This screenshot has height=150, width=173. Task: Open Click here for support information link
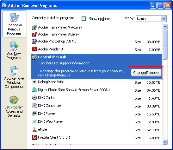coord(65,63)
